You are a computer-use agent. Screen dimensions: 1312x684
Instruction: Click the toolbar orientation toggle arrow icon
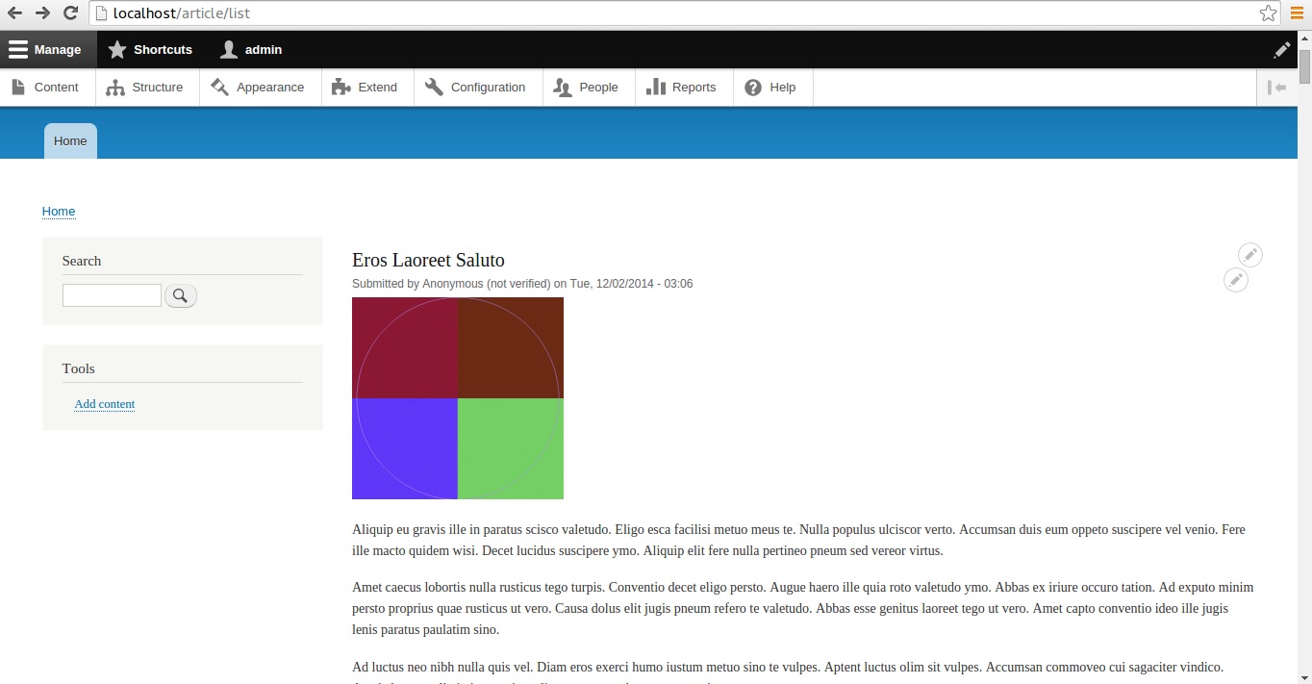[x=1277, y=88]
